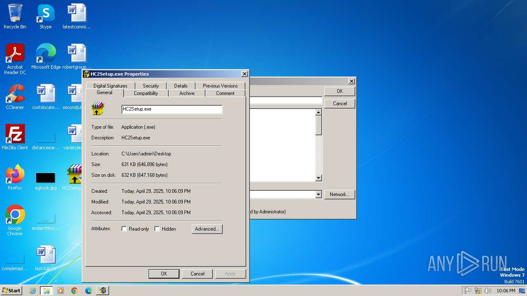Click the Location path C:\Users\admin\Desktop
The width and height of the screenshot is (527, 296).
pyautogui.click(x=146, y=154)
